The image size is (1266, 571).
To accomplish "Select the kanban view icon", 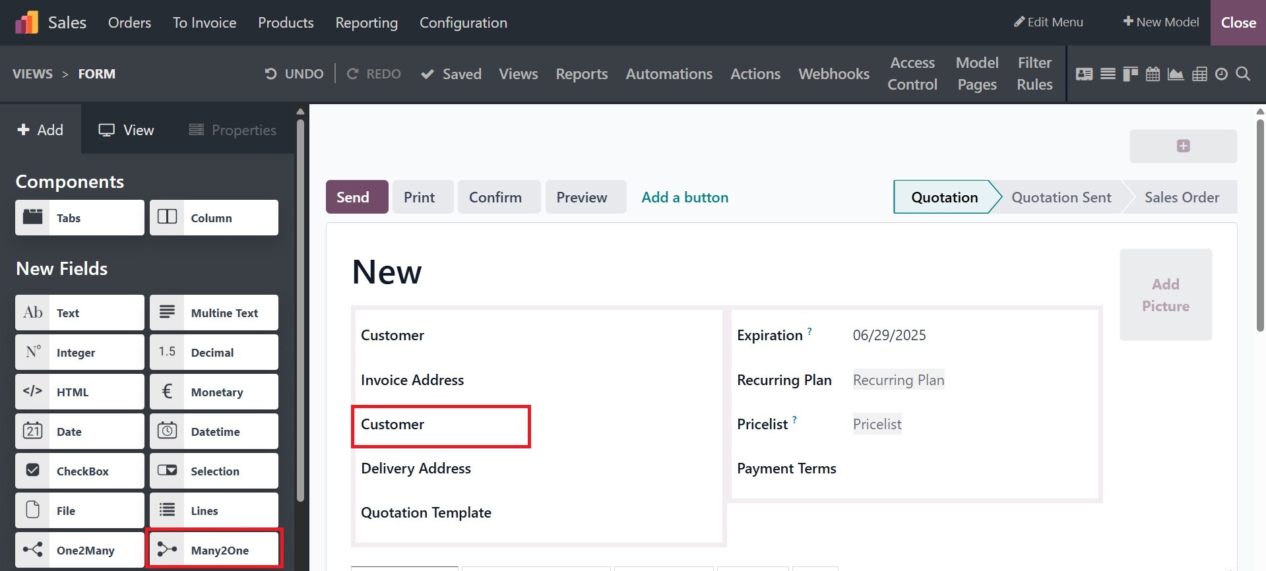I will point(1130,74).
